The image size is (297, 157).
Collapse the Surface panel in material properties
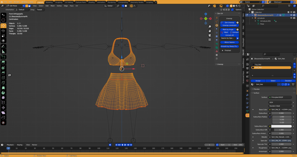[256, 93]
